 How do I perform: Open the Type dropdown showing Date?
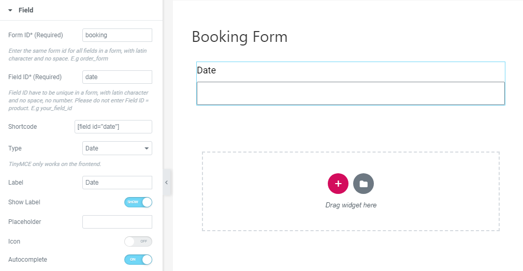click(x=117, y=148)
